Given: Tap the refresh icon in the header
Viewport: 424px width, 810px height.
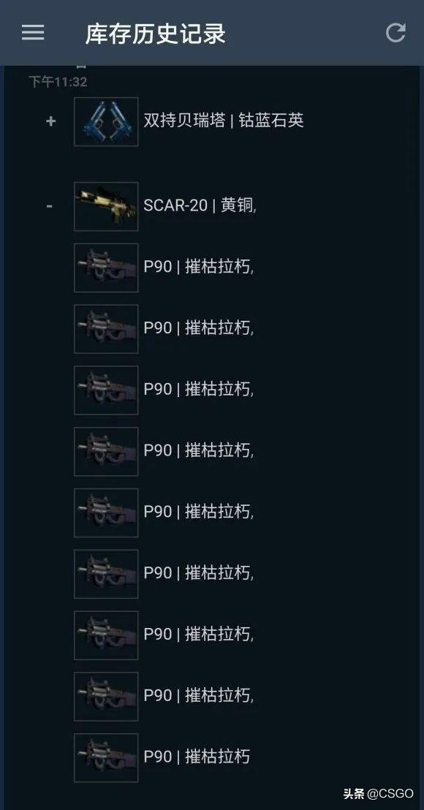Looking at the screenshot, I should (395, 33).
